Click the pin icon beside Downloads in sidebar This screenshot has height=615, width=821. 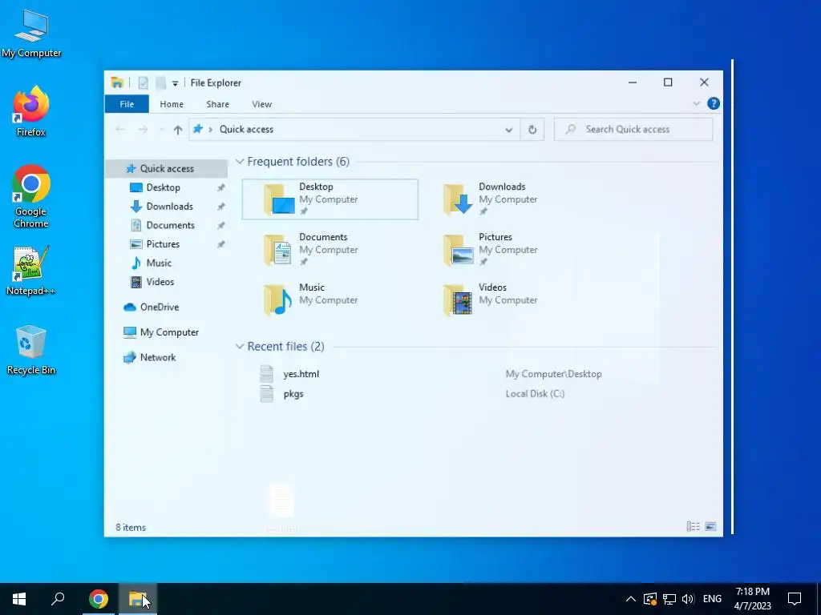(x=221, y=206)
